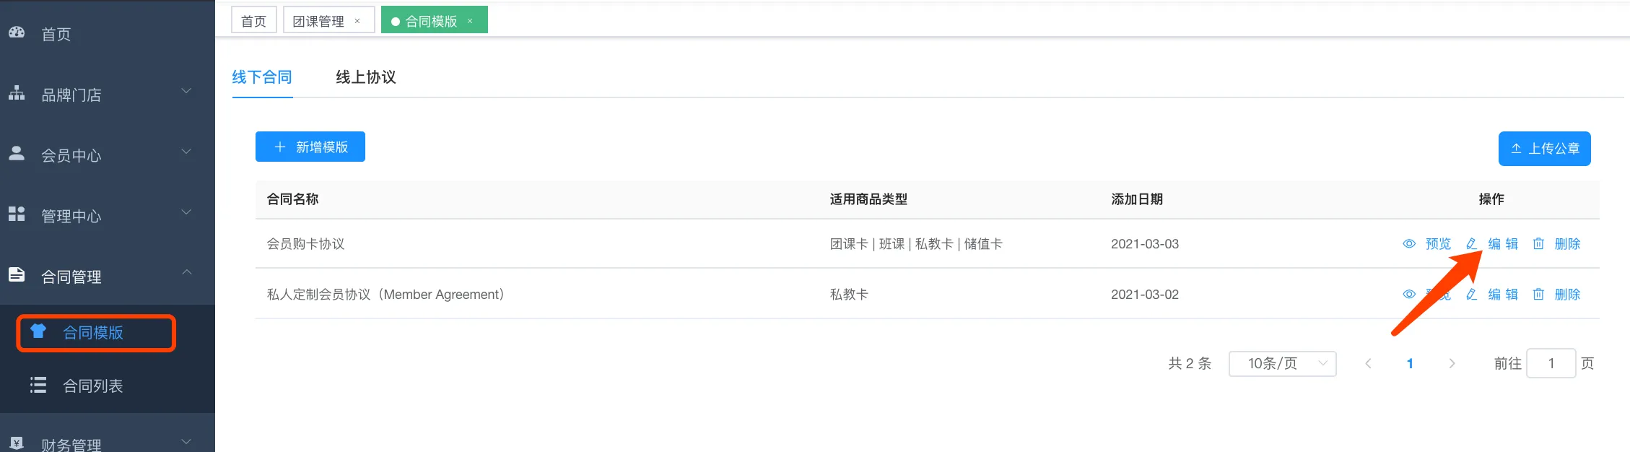Click the 合同列表 list icon

tap(38, 385)
